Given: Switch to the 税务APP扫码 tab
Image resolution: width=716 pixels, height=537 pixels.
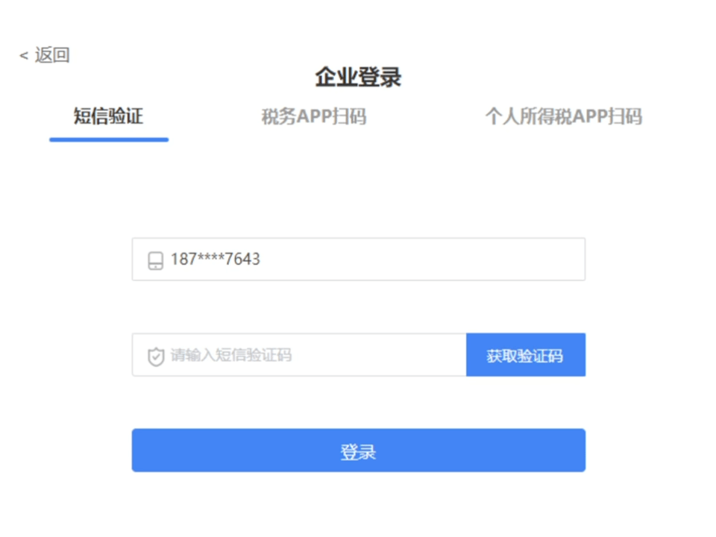Looking at the screenshot, I should (x=314, y=116).
